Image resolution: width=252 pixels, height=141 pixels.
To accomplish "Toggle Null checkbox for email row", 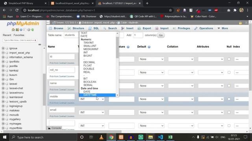I will click(229, 112).
